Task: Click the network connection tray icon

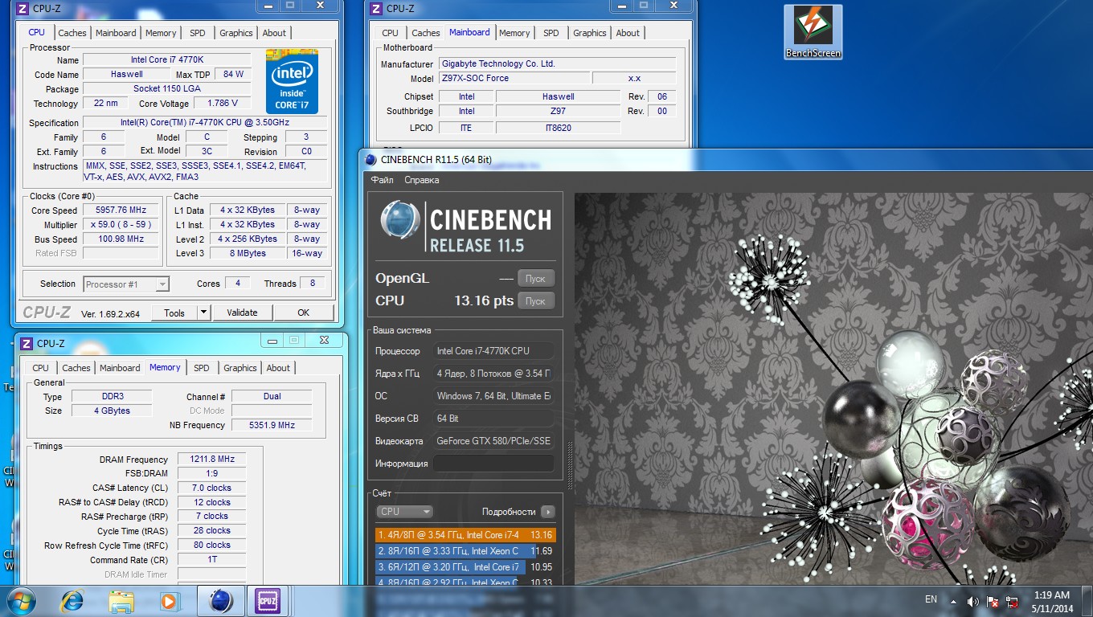Action: pos(1013,601)
